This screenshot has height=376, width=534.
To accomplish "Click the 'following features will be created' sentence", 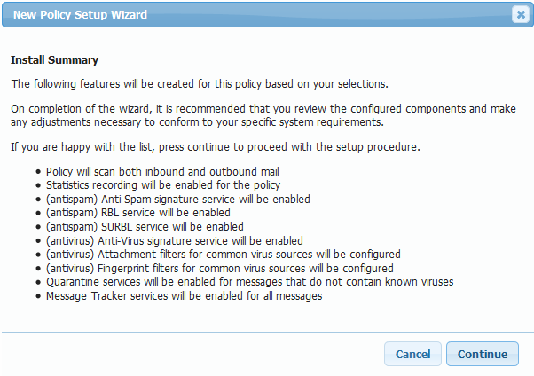I will (200, 83).
